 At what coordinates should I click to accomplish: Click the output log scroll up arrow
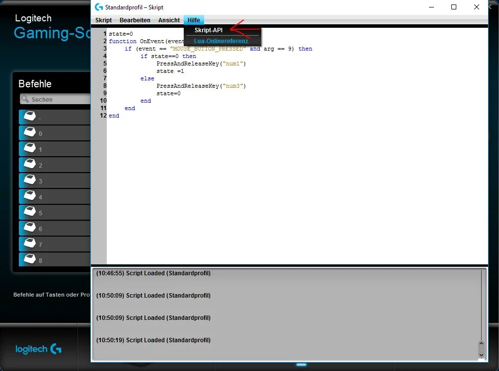[x=481, y=344]
